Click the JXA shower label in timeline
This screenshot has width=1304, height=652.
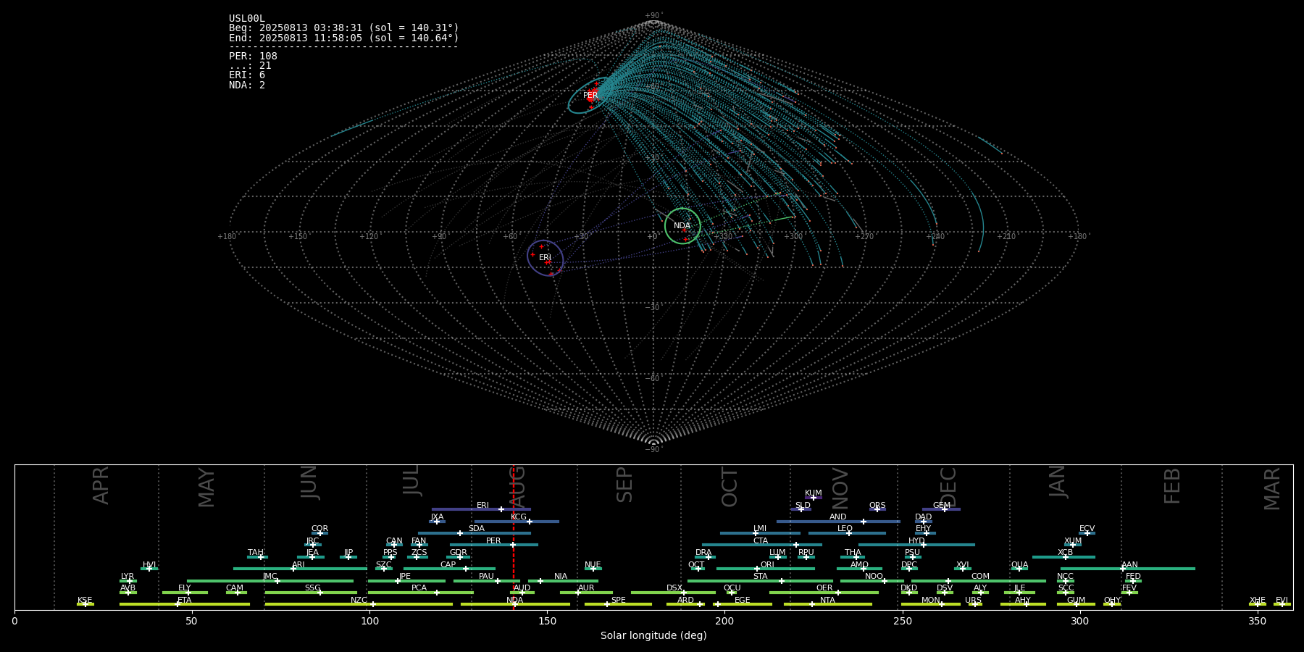click(x=437, y=517)
